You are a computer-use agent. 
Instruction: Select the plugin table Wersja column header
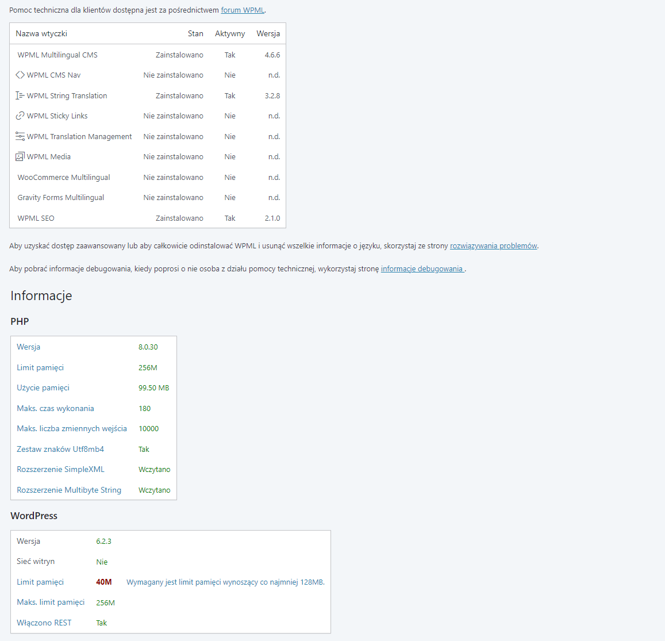tap(268, 33)
